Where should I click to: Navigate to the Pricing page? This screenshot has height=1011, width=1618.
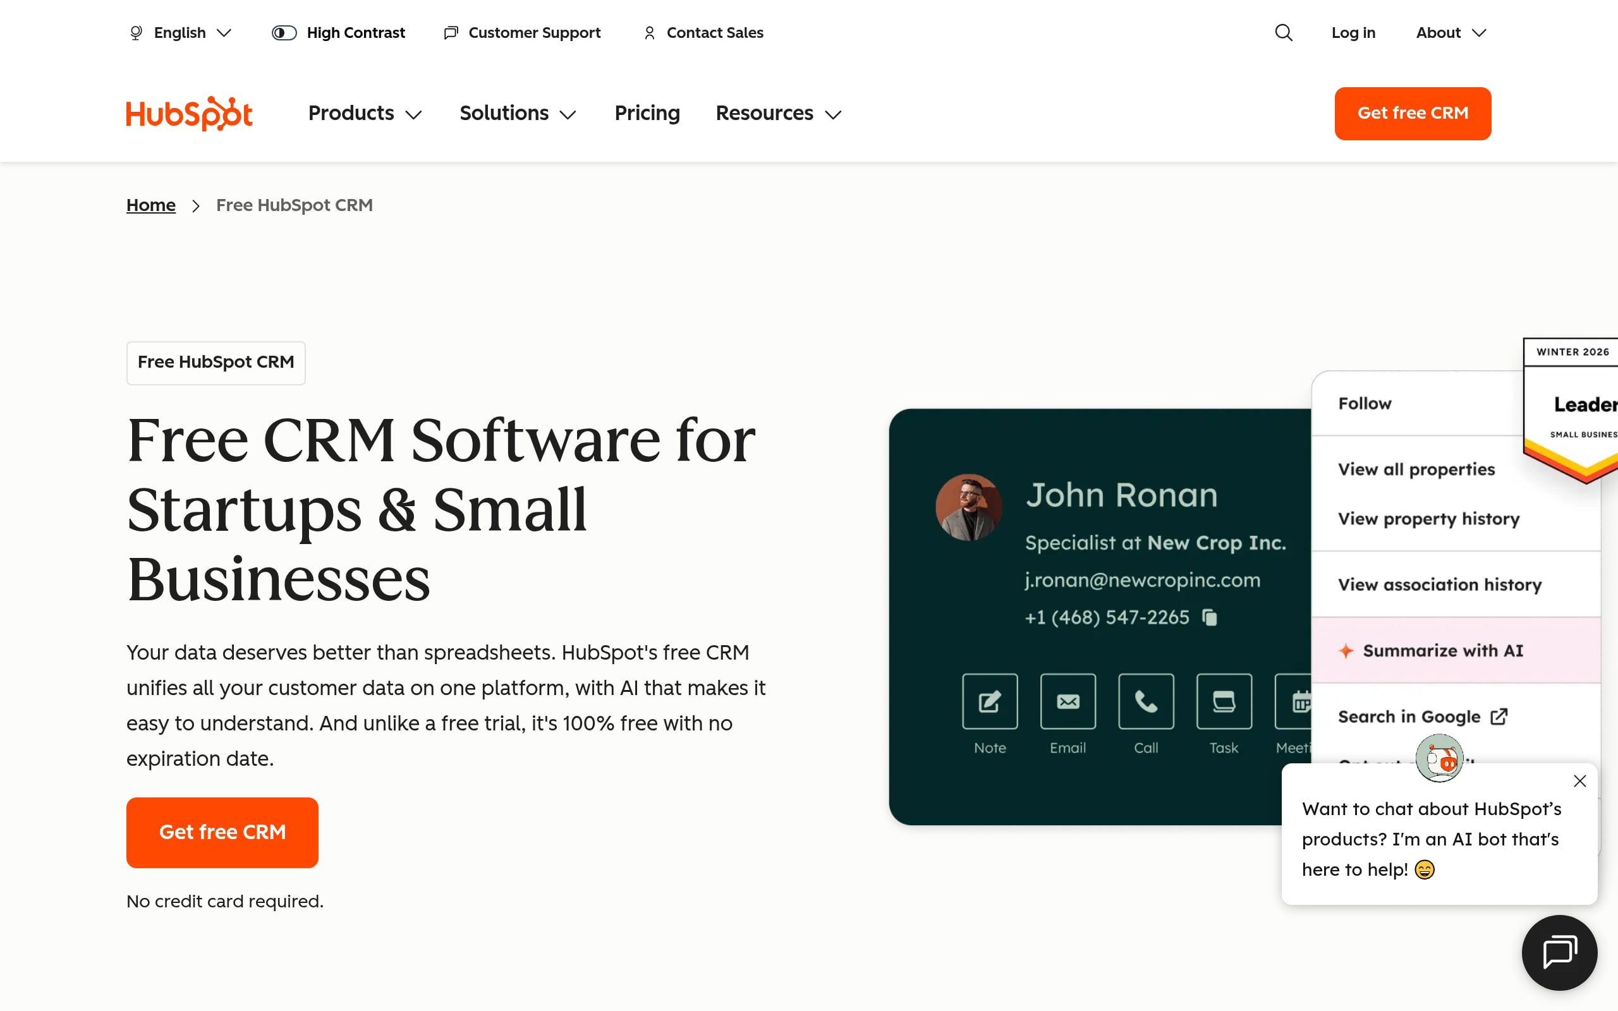(x=647, y=113)
